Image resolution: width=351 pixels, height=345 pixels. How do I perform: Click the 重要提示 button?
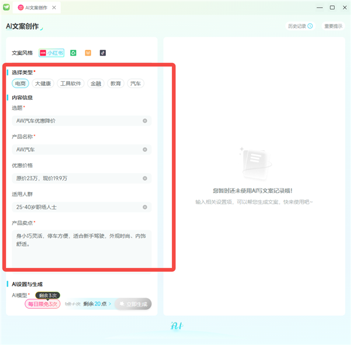(x=333, y=26)
